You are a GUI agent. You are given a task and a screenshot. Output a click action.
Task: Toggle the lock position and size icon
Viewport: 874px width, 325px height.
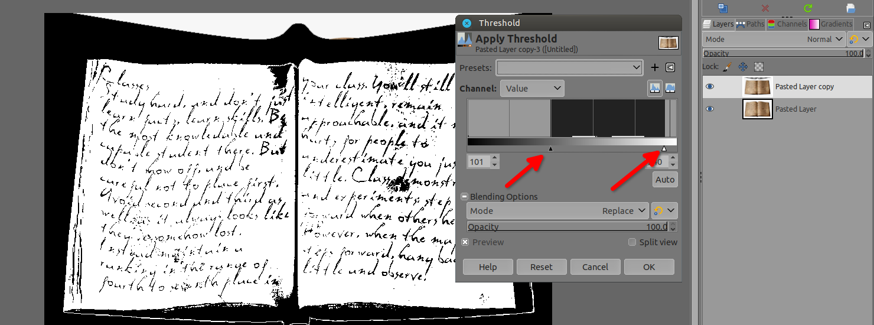click(743, 67)
